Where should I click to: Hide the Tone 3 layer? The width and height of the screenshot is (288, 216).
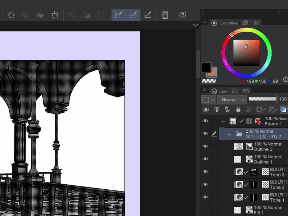click(x=205, y=172)
